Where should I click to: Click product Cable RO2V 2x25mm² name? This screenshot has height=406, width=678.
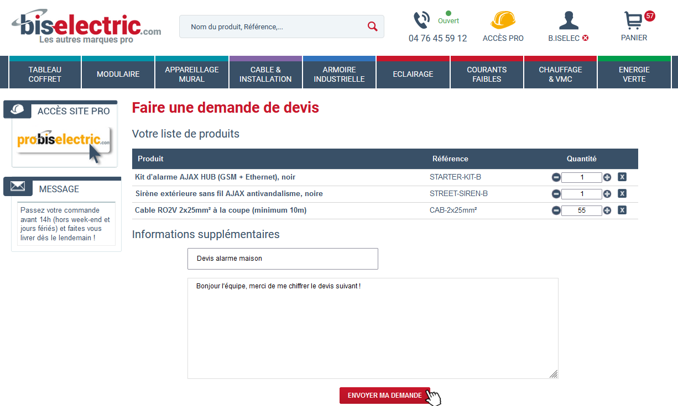221,210
